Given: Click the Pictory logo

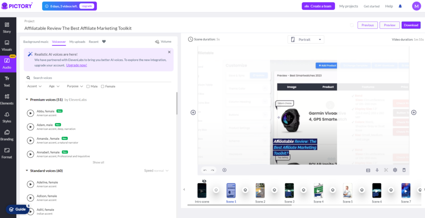Looking at the screenshot, I should 17,6.
